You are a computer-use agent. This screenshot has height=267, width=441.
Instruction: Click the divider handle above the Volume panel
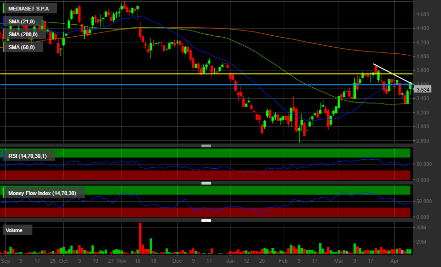206,220
